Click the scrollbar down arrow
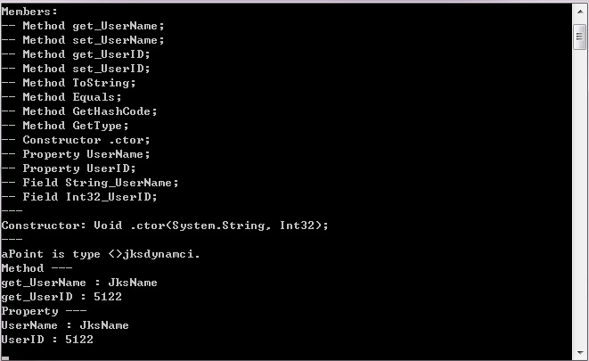 [x=580, y=352]
